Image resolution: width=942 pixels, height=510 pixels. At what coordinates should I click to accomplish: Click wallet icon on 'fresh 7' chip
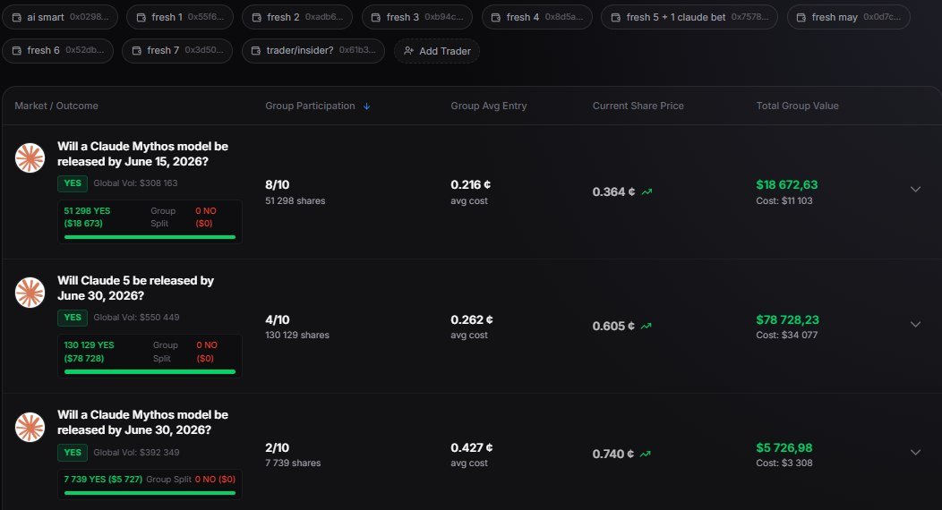tap(136, 50)
